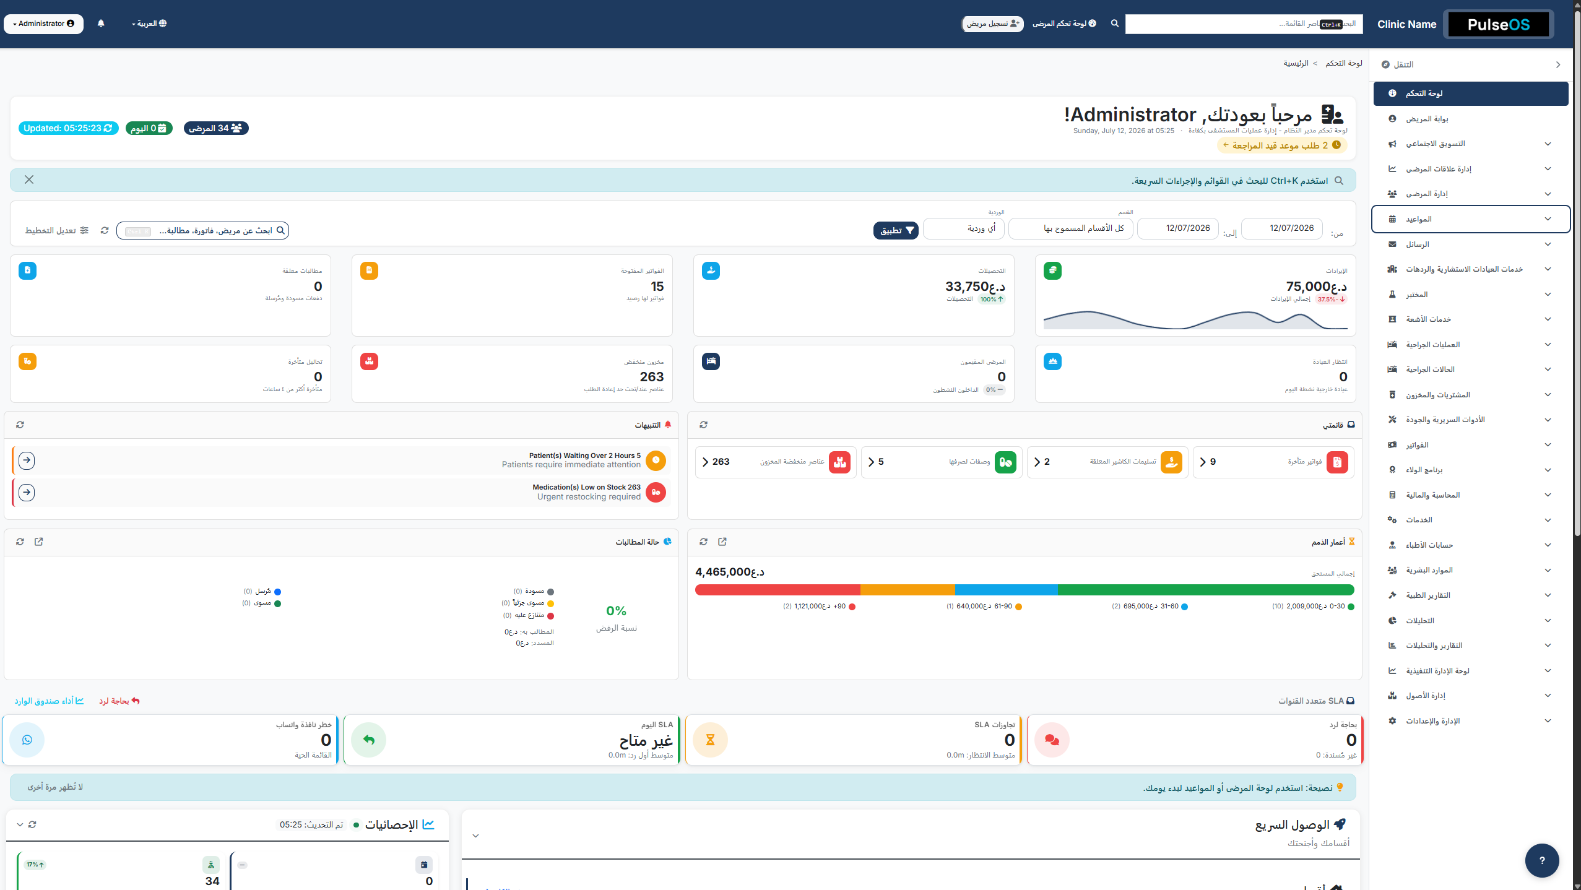
Task: Click the تسجيل مريض button
Action: (993, 24)
